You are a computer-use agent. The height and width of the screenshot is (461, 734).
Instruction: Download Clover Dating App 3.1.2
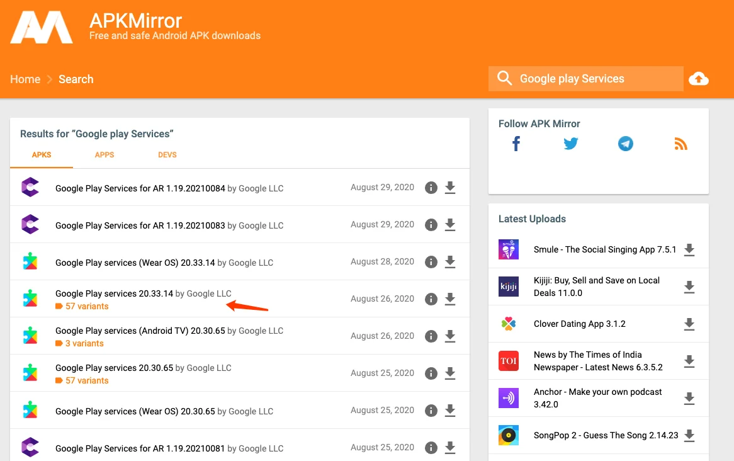point(689,324)
